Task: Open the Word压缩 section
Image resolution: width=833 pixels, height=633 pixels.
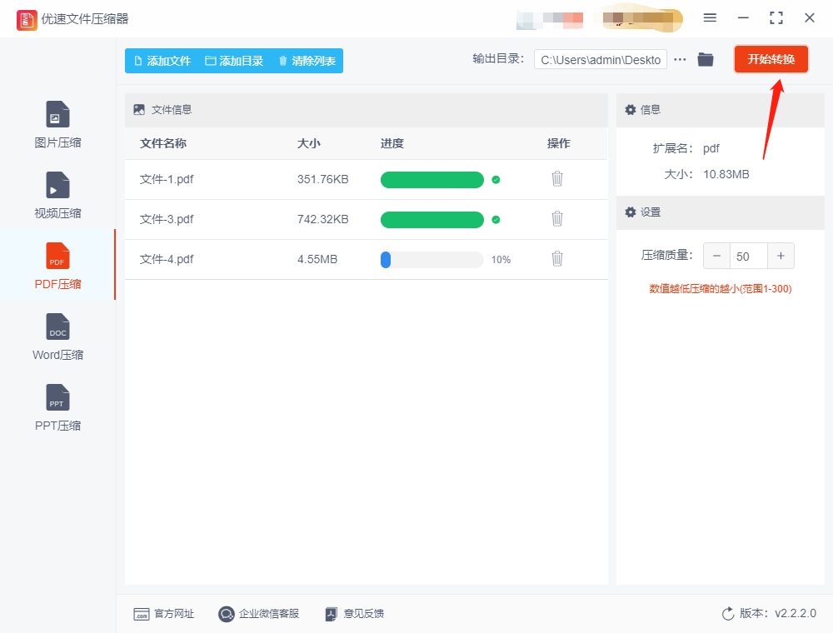Action: pos(57,336)
